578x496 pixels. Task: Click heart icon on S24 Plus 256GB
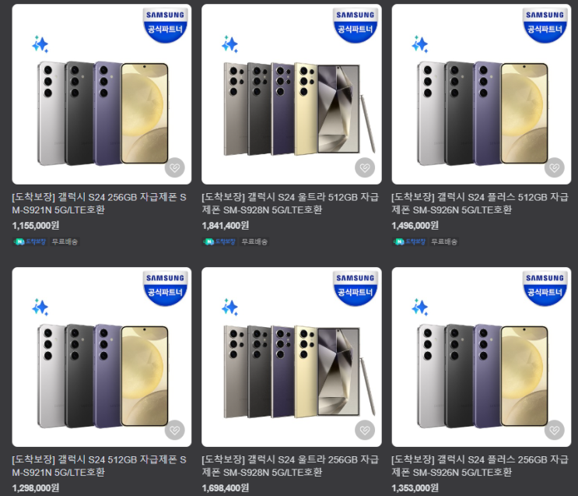click(555, 430)
